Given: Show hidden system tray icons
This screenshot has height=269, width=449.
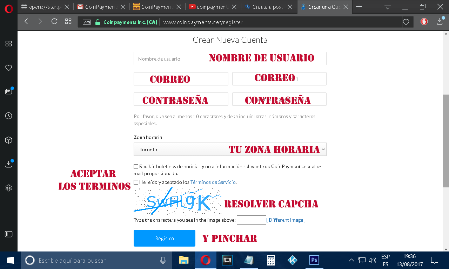Looking at the screenshot, I should point(351,260).
